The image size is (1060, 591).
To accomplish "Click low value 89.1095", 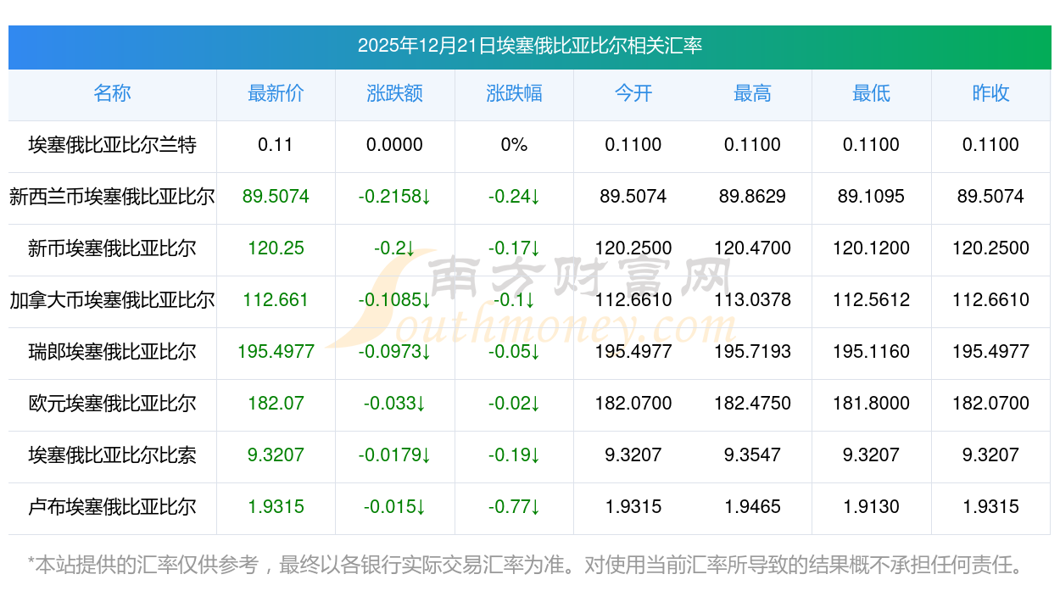I will click(871, 197).
